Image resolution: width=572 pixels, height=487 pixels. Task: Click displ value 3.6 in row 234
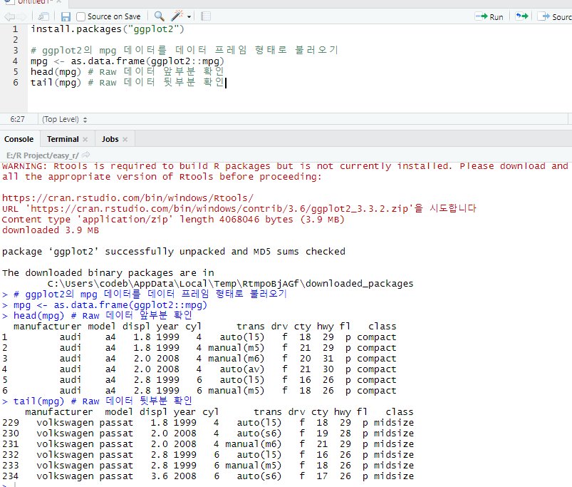click(x=160, y=476)
